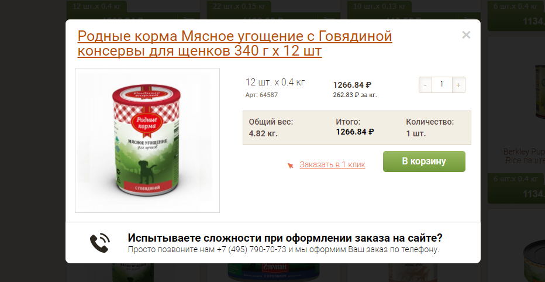545x282 pixels.
Task: Open the Заказать в 1 клик link
Action: 332,164
